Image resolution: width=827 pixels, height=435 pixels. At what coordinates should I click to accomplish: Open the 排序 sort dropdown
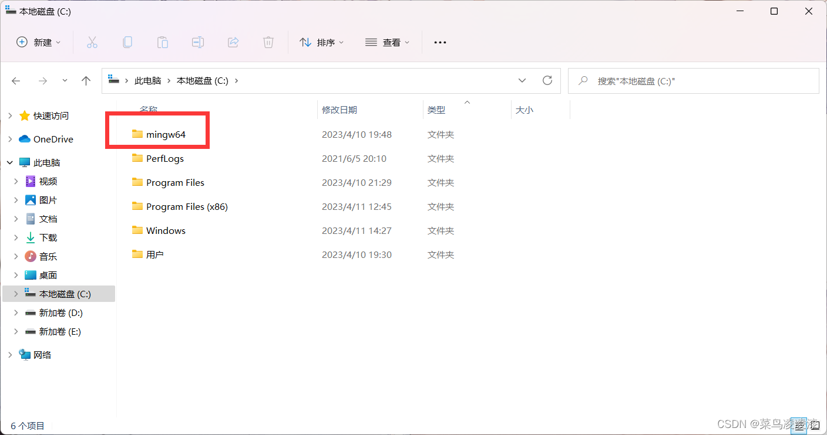(322, 42)
